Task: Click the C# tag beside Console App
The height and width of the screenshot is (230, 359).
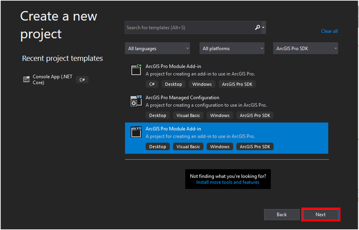Action: pyautogui.click(x=82, y=80)
